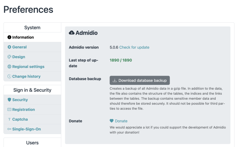Click the Captcha letter icon
This screenshot has height=147, width=237.
pos(9,119)
